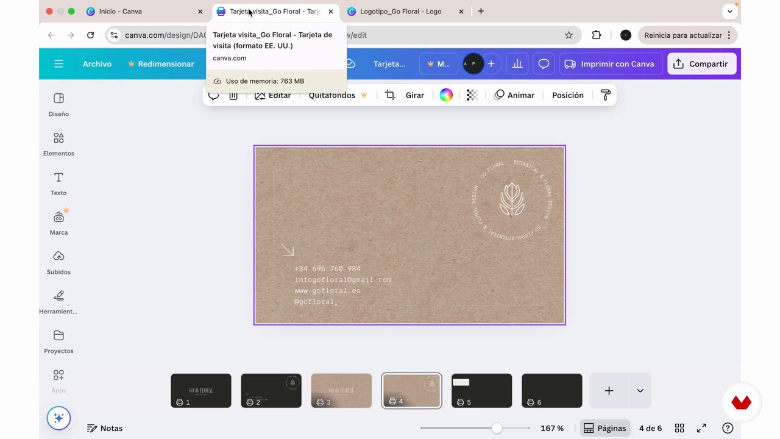The image size is (780, 439).
Task: Launch Canva magic assistant sparkle button
Action: pyautogui.click(x=58, y=418)
